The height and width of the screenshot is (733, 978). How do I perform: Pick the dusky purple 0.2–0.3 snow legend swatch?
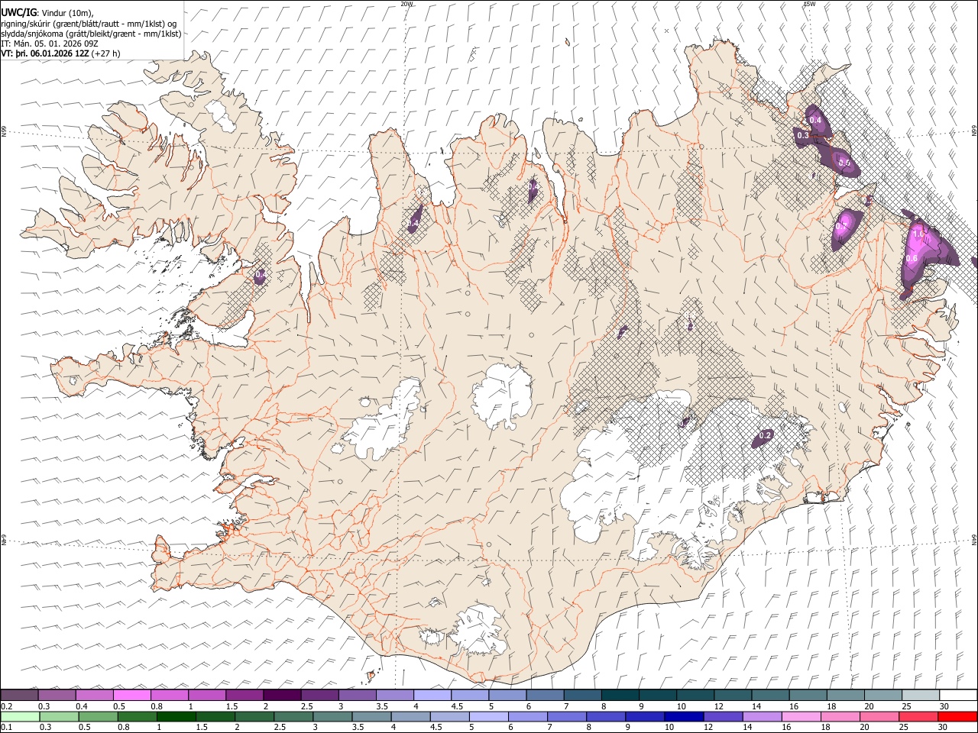[19, 695]
